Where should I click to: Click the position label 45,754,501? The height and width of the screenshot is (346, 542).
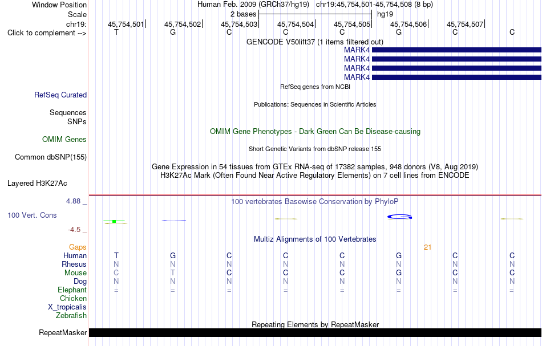tap(126, 24)
